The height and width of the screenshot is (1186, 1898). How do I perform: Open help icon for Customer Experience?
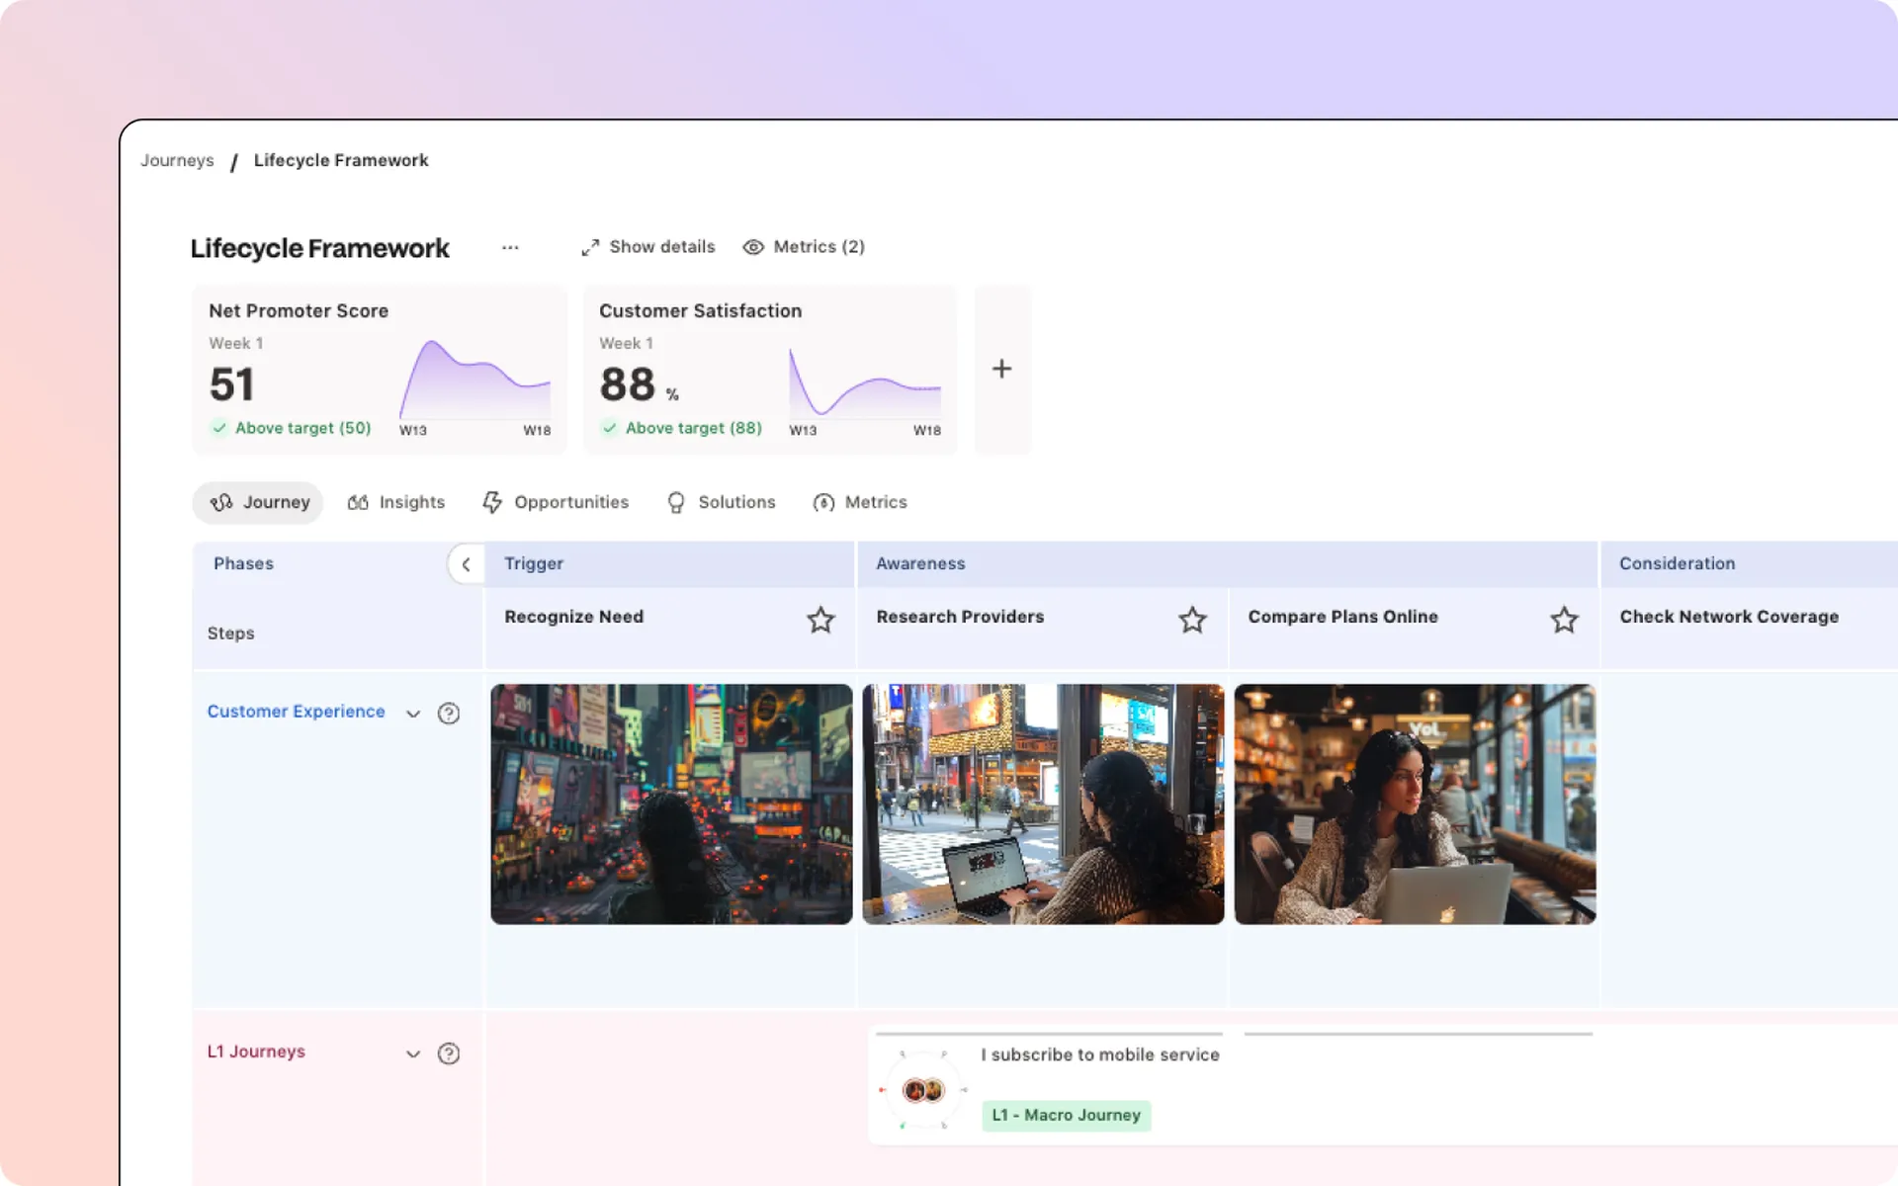tap(449, 714)
